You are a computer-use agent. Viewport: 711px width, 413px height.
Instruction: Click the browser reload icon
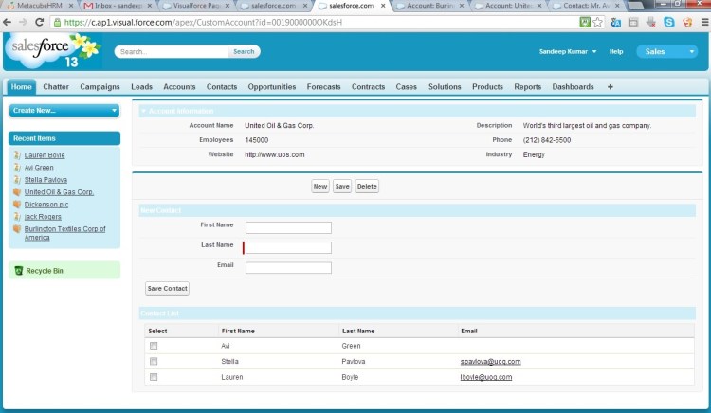pos(40,21)
